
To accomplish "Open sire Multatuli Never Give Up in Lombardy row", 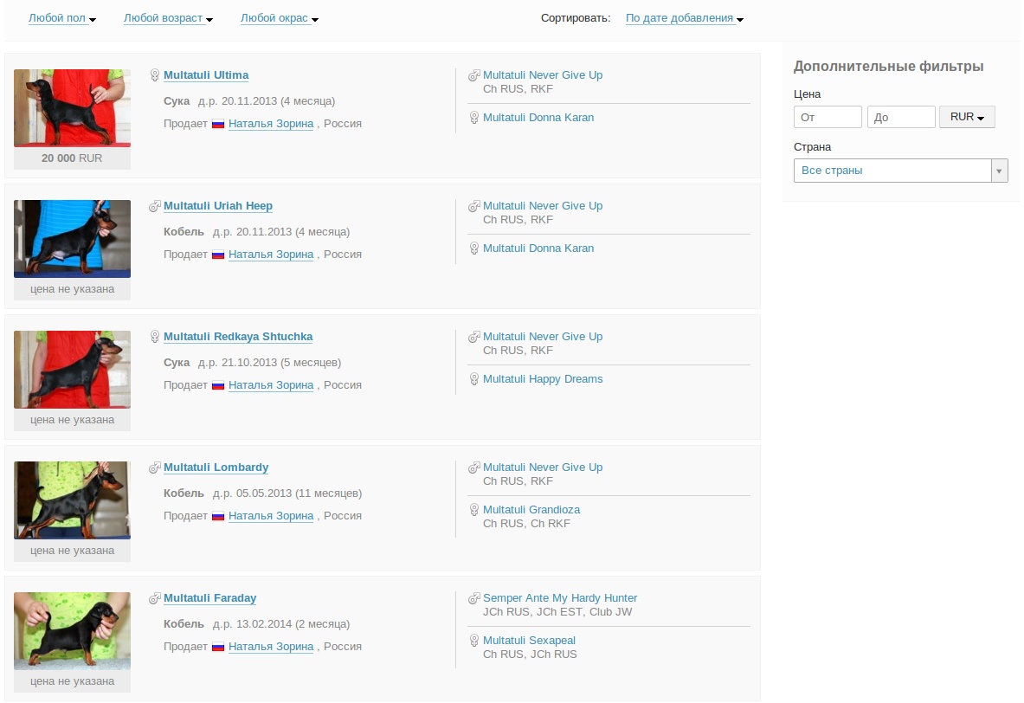I will point(543,468).
